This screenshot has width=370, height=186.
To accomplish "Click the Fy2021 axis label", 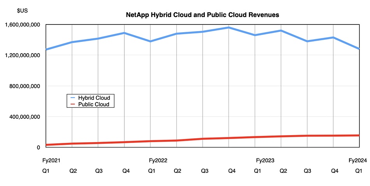I will pos(51,161).
